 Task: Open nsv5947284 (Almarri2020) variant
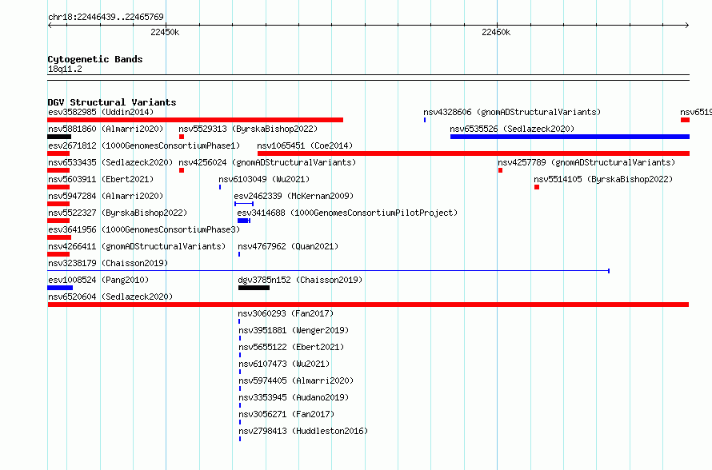point(106,196)
